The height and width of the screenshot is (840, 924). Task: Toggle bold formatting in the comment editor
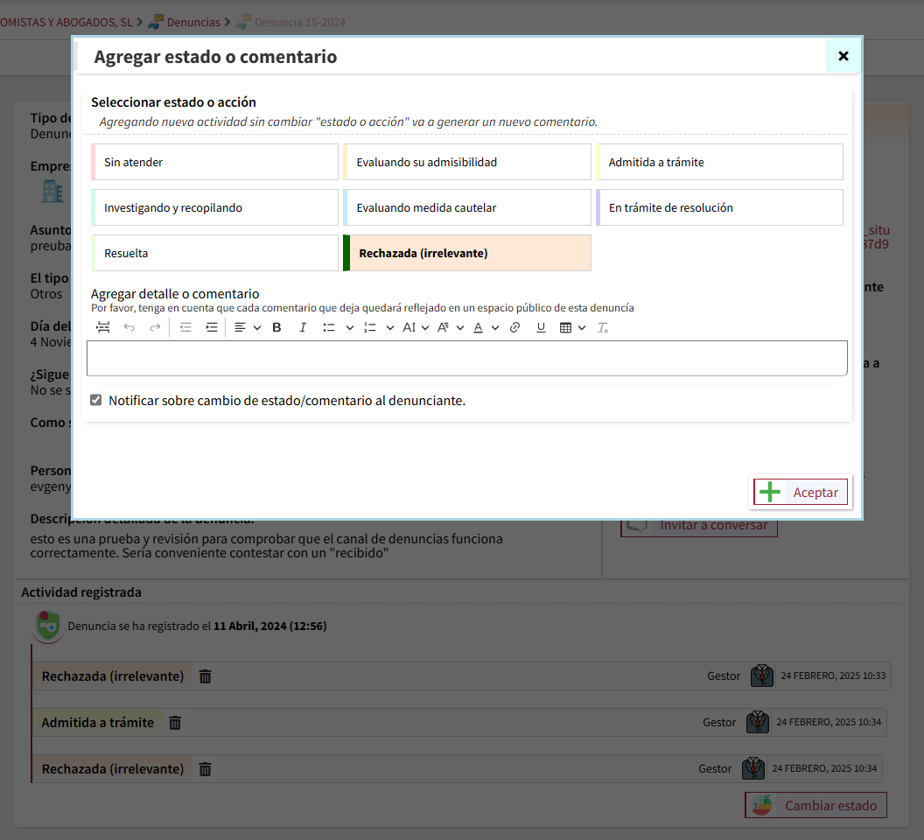tap(276, 327)
